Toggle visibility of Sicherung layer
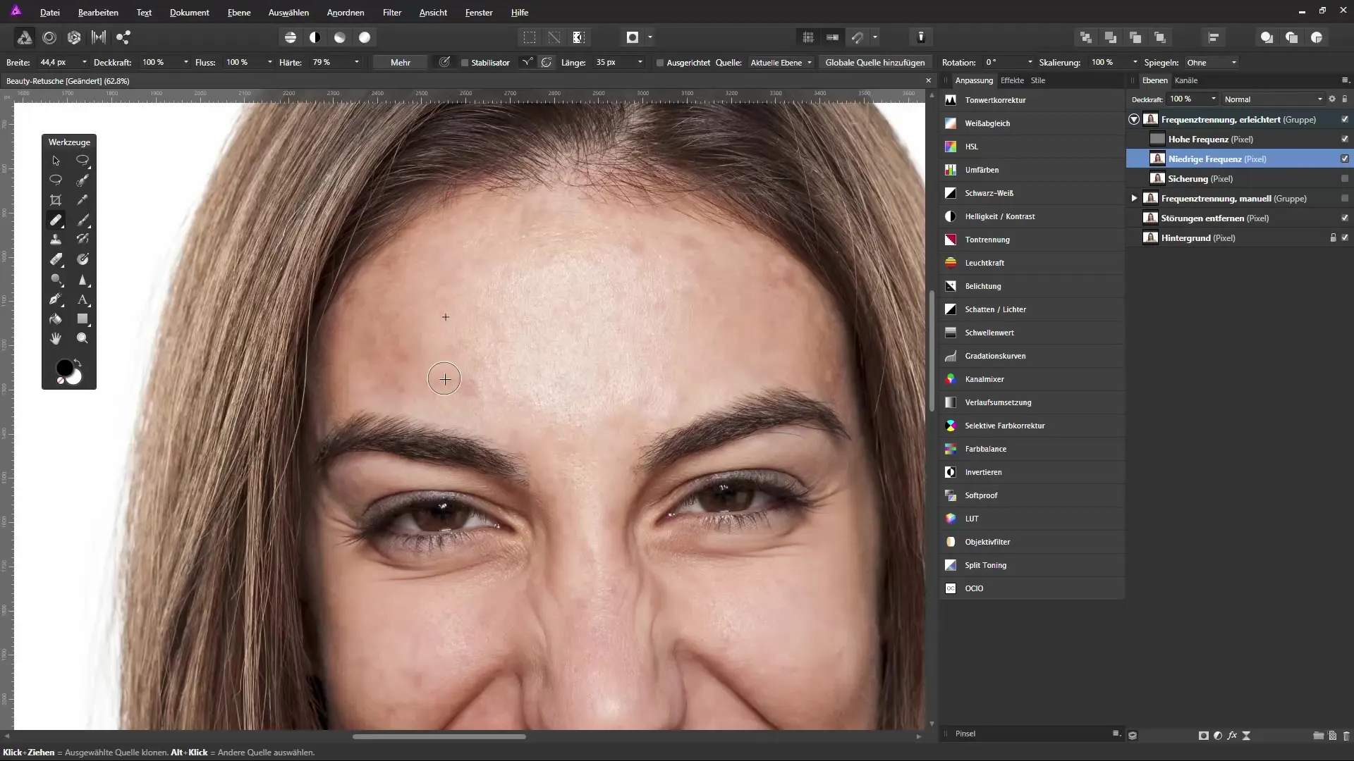 tap(1345, 178)
